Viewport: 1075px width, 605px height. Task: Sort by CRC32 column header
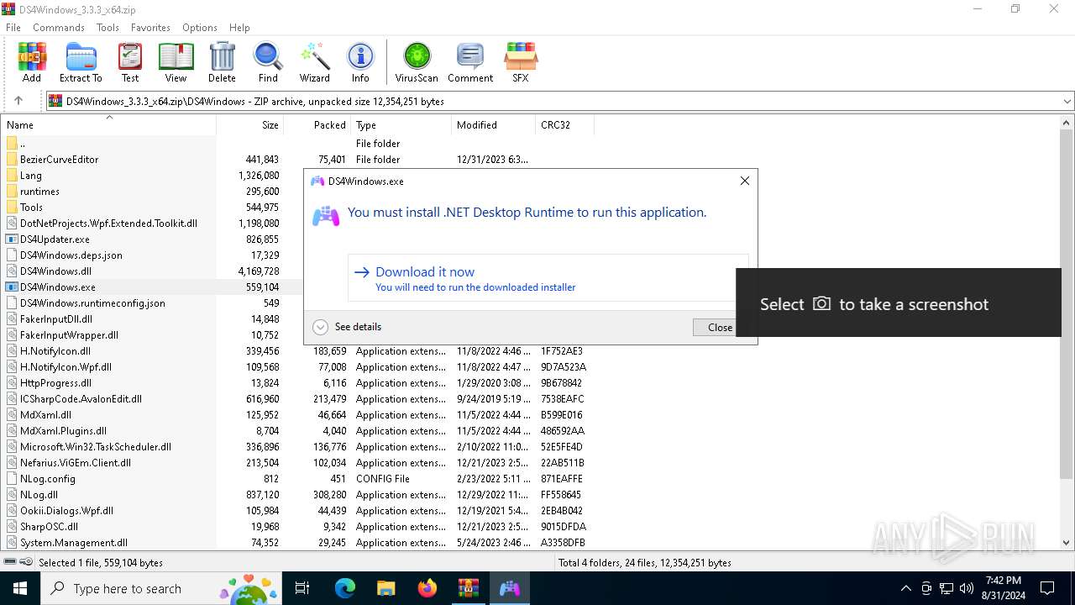pyautogui.click(x=564, y=124)
